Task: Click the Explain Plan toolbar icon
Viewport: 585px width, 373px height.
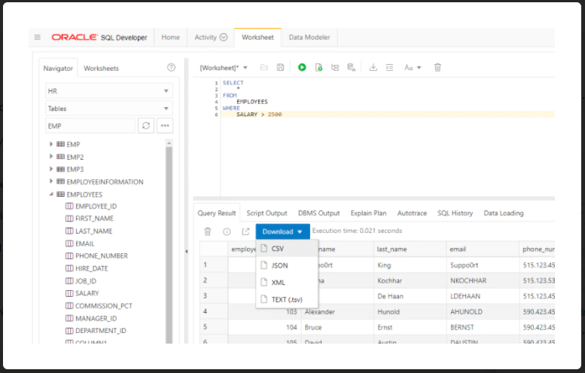Action: pyautogui.click(x=335, y=67)
